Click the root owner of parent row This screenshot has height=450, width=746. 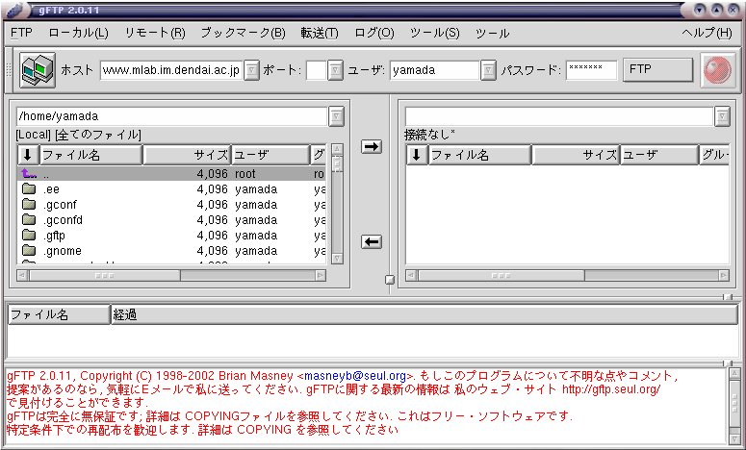[245, 174]
